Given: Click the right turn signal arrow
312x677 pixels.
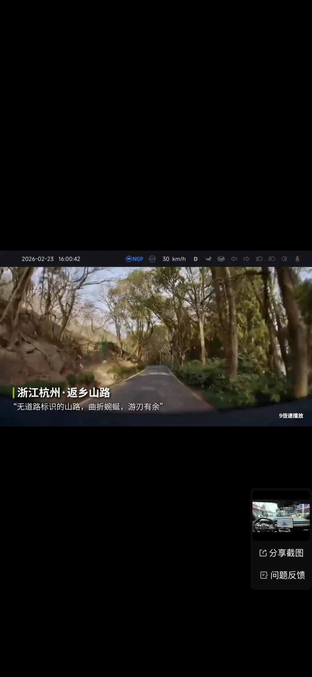Looking at the screenshot, I should [x=246, y=259].
